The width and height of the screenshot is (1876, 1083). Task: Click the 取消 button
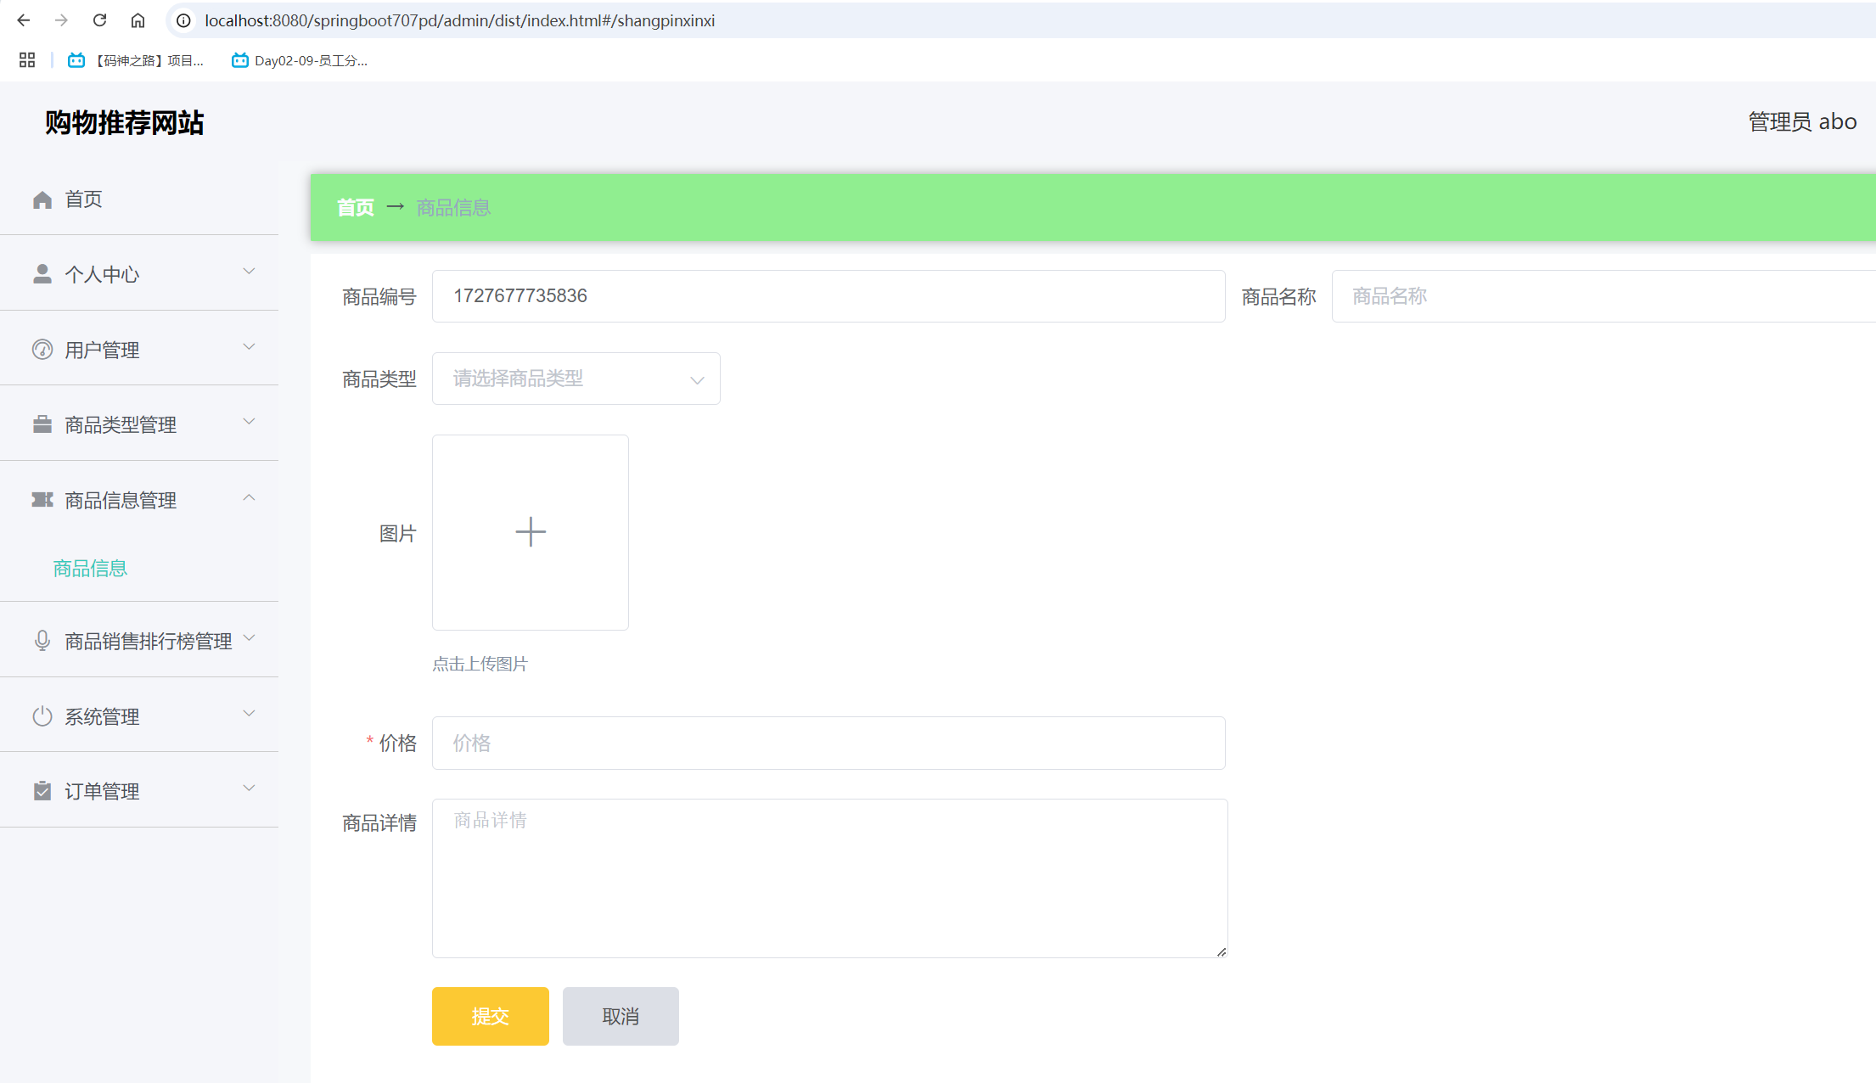pos(621,1016)
